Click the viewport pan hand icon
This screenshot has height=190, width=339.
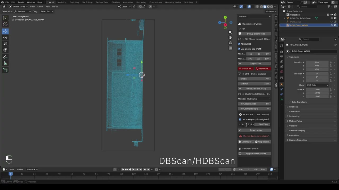point(230,37)
